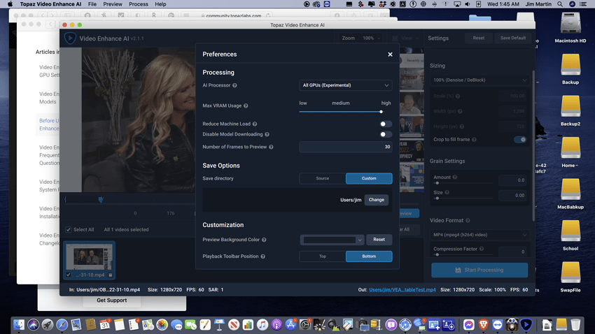Open the MacBabkup drive on desktop
595x334 pixels.
570,194
